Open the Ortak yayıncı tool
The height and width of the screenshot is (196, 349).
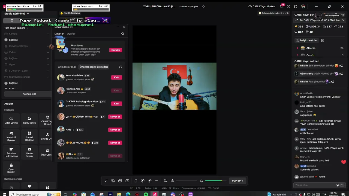(x=11, y=120)
